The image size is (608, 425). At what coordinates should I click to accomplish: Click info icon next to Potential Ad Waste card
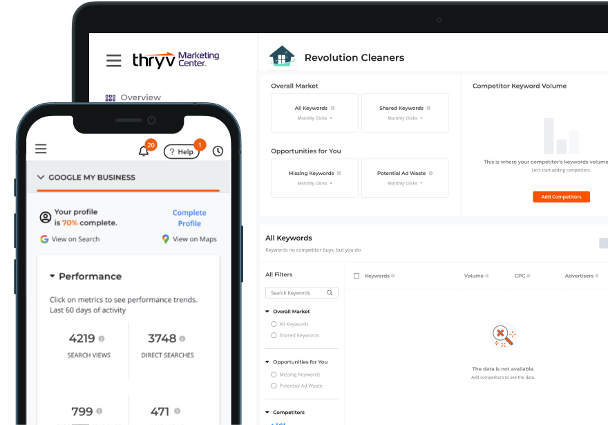[x=431, y=173]
